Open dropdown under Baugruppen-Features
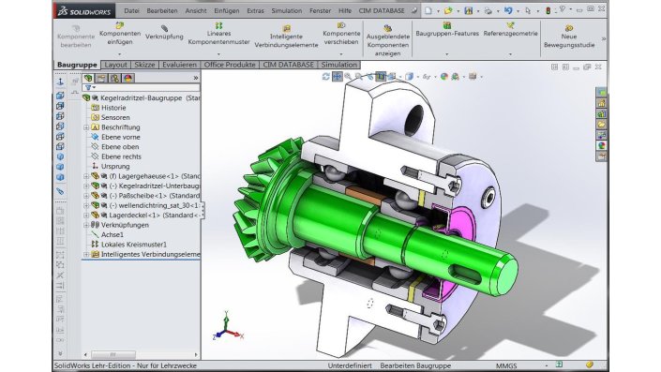 click(447, 54)
